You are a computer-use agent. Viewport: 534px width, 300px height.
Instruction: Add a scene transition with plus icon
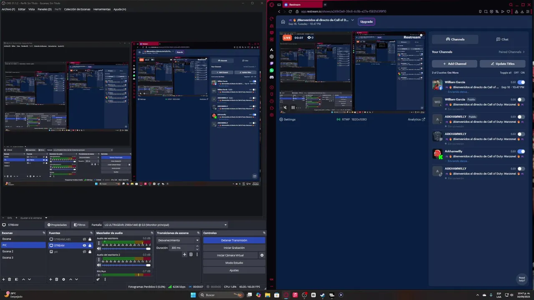coord(184,255)
